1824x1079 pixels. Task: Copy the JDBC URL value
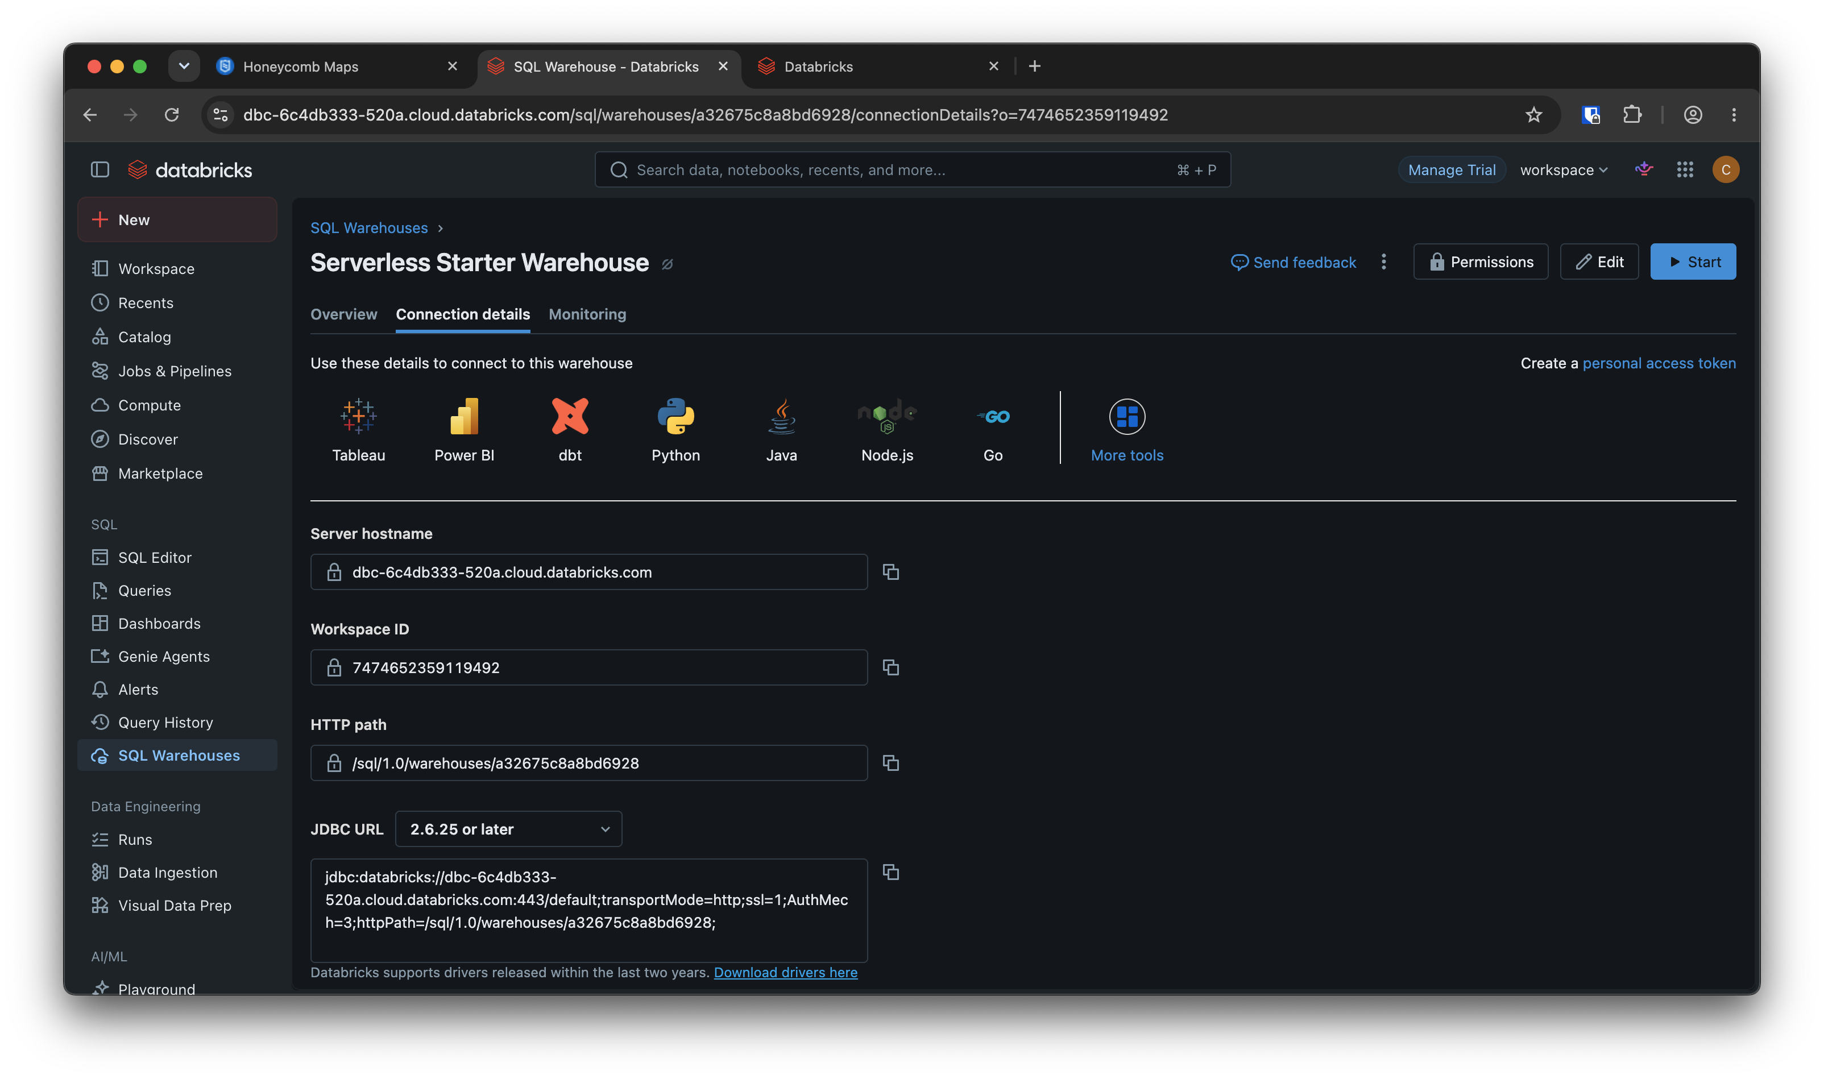(x=890, y=872)
